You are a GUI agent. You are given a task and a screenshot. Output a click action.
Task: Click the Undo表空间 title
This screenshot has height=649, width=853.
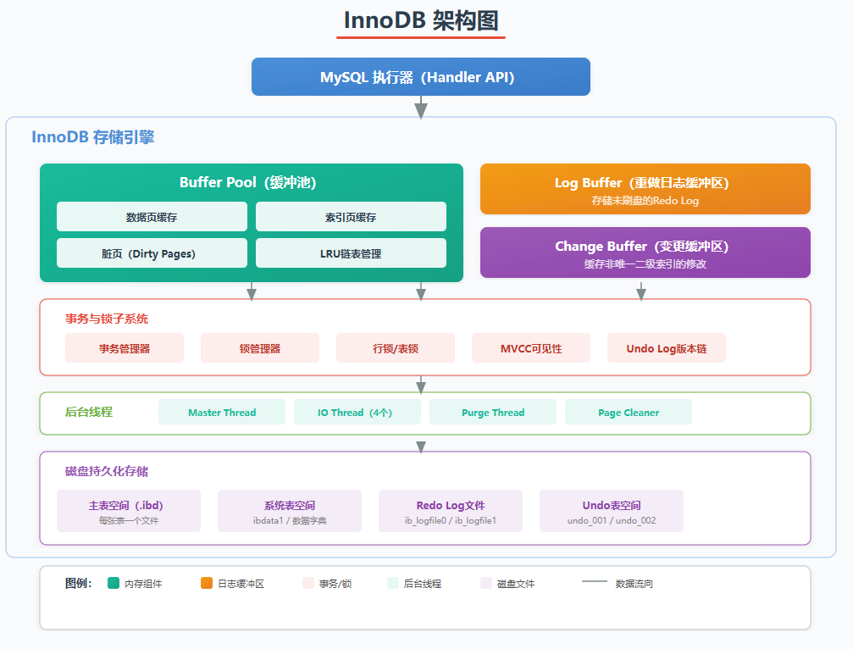612,505
